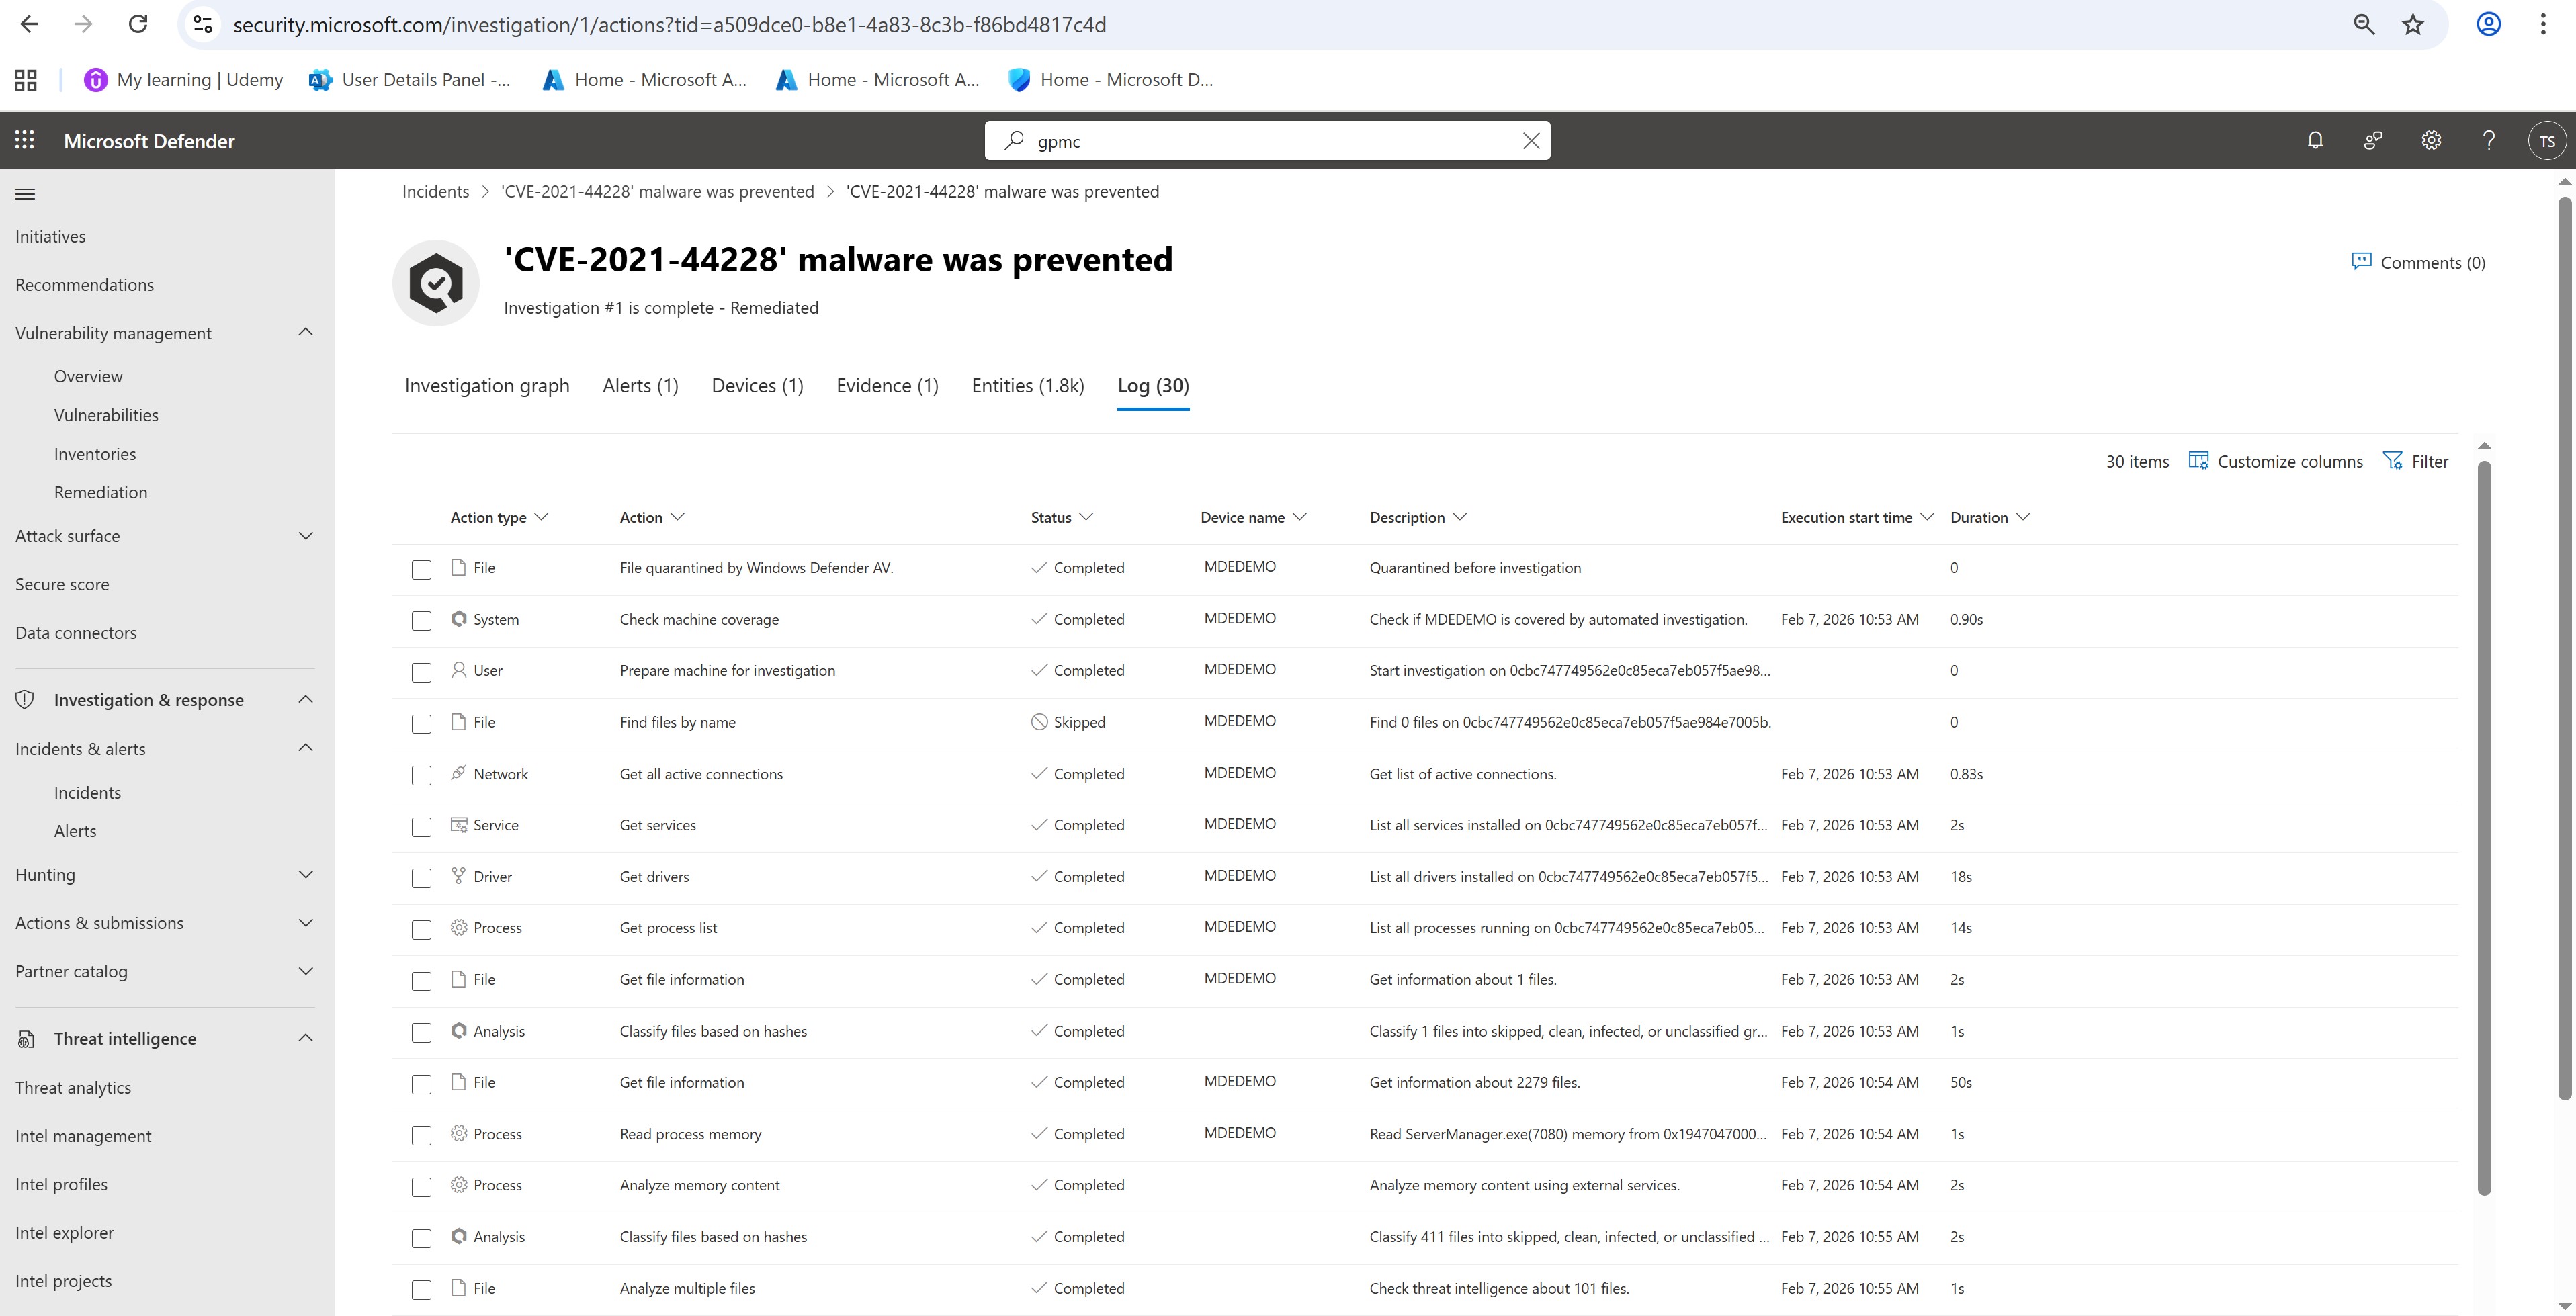Open the Filter icon above the log table
The height and width of the screenshot is (1316, 2576).
pos(2393,461)
